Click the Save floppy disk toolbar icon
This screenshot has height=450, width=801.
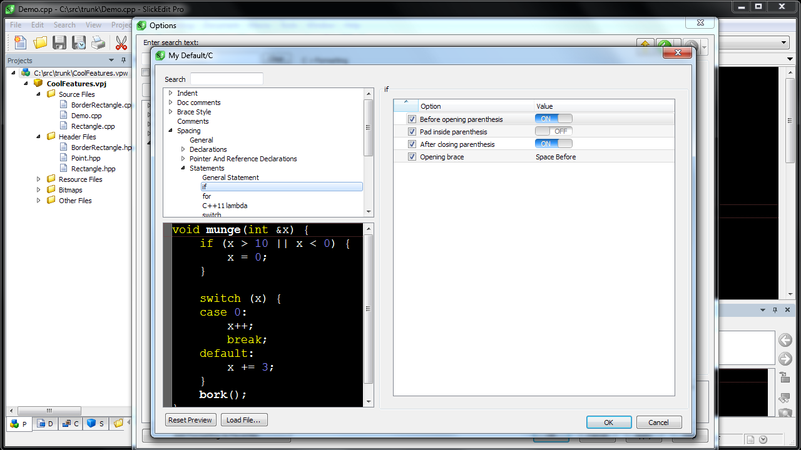(x=59, y=42)
